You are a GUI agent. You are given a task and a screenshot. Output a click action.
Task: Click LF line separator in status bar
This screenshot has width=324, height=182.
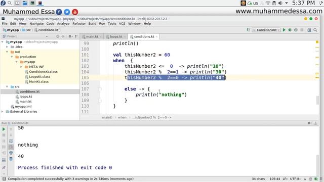286,178
